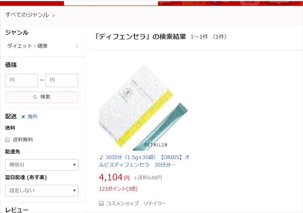Expand the 翌日配達 設定しない dropdown
303x213 pixels.
[42, 190]
